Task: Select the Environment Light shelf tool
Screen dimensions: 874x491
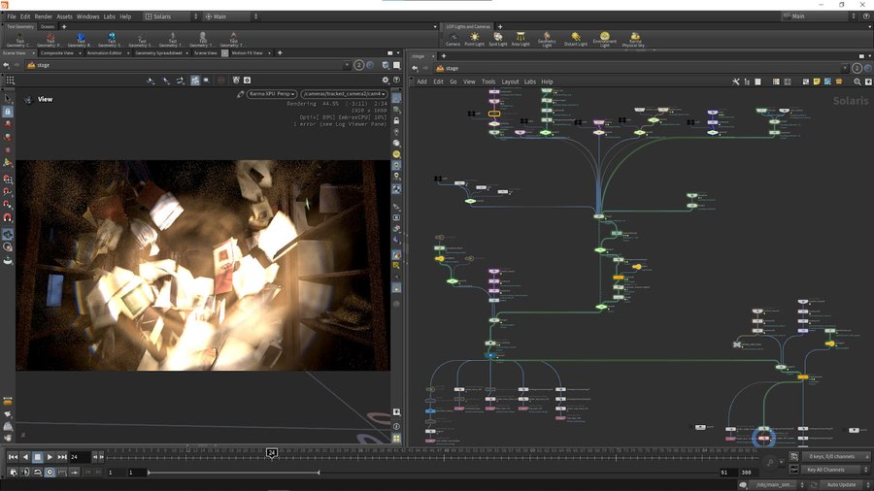Action: pyautogui.click(x=605, y=39)
